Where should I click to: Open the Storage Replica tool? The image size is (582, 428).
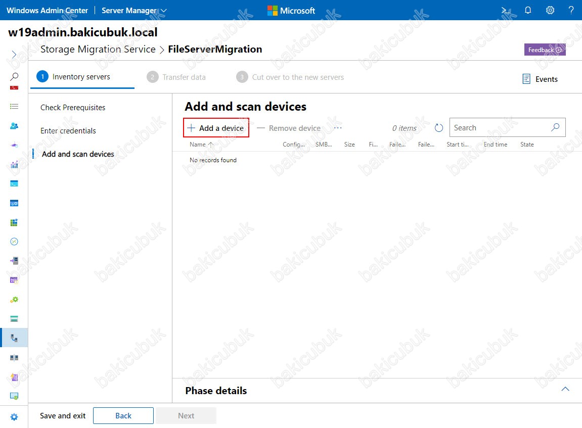14,358
